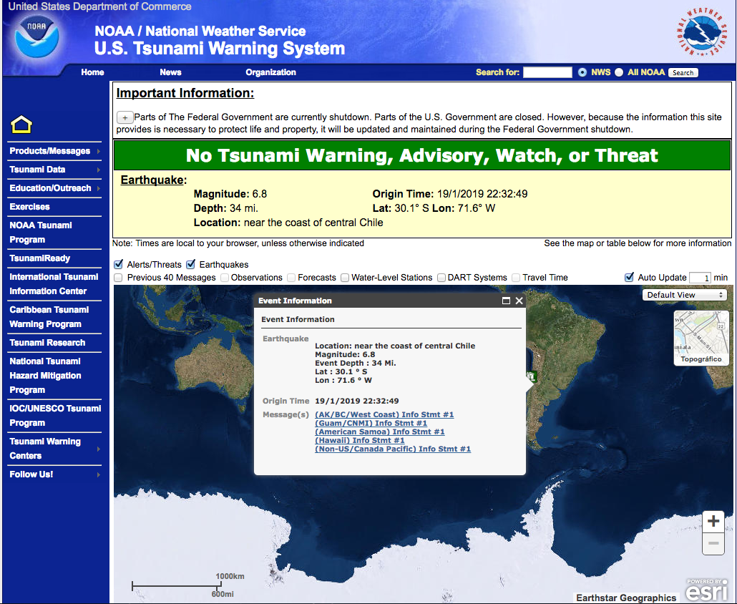Maximize the Event Information popup
This screenshot has height=604, width=737.
click(506, 301)
